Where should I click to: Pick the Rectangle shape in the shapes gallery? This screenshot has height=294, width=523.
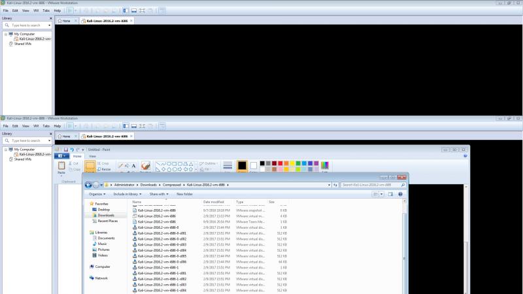pyautogui.click(x=175, y=164)
